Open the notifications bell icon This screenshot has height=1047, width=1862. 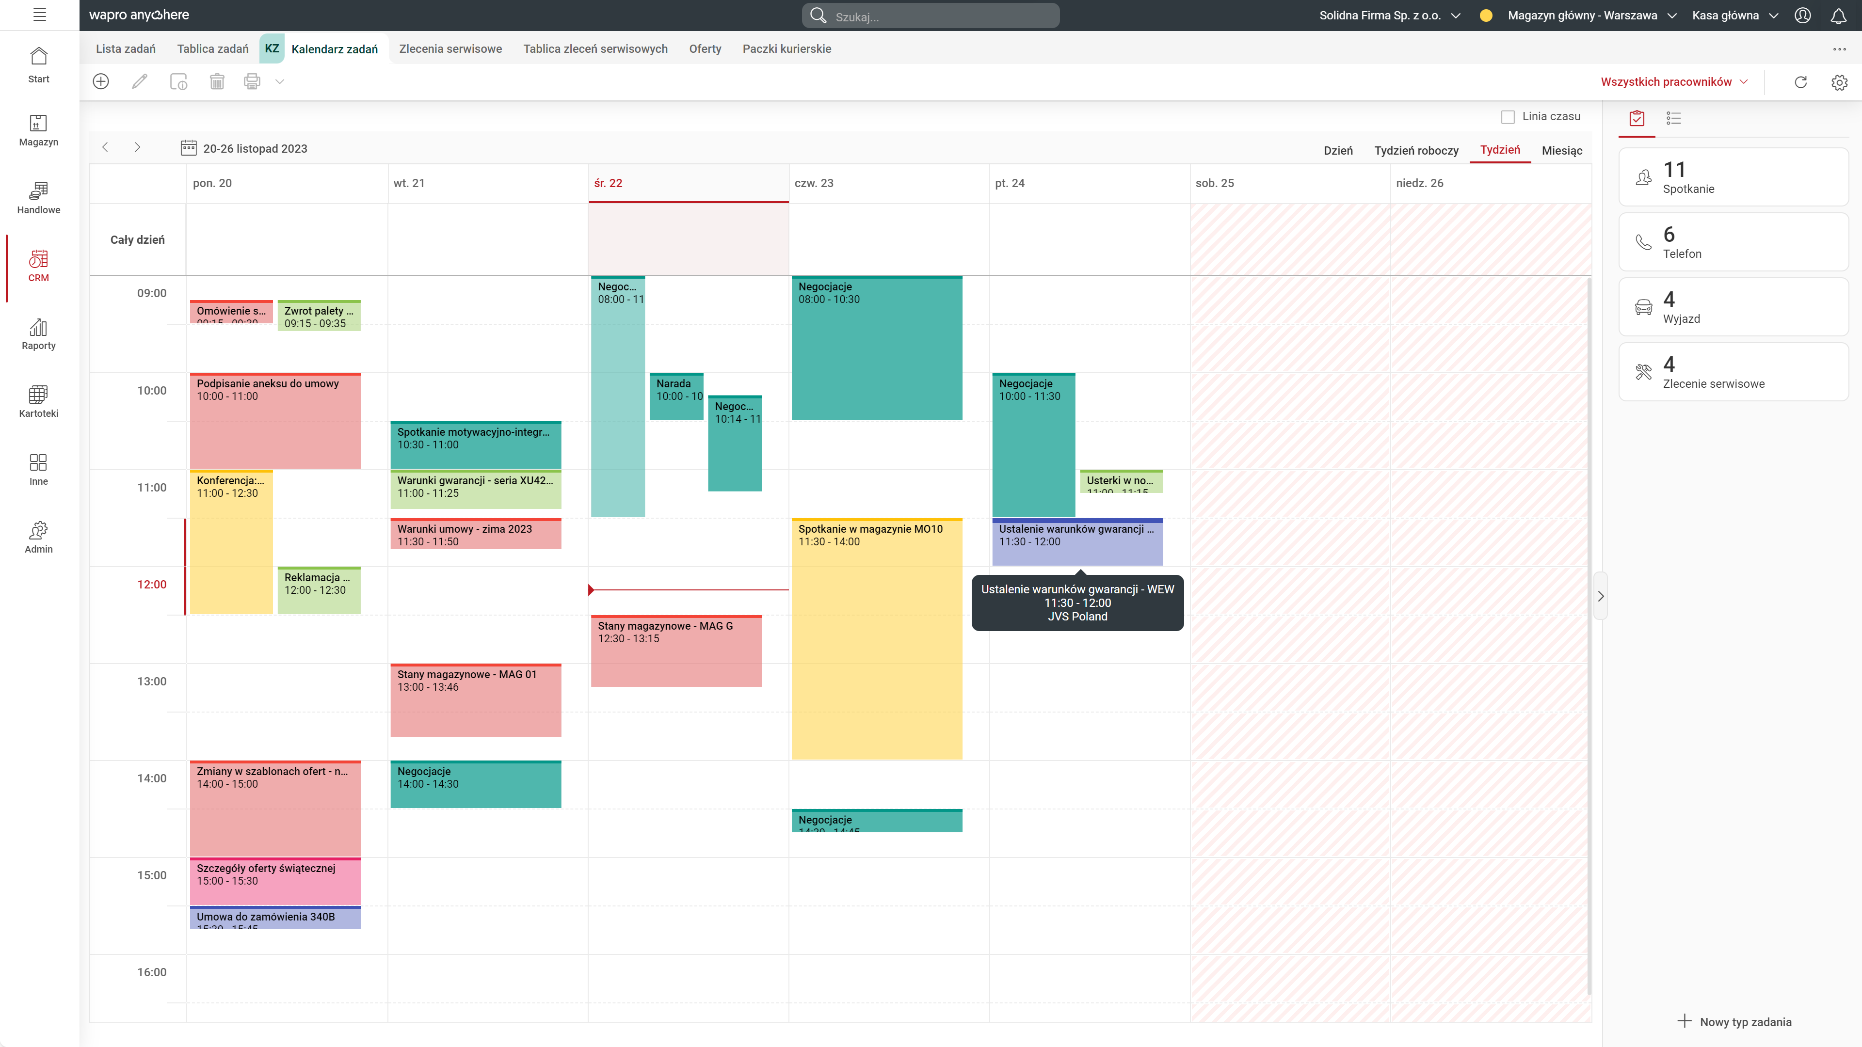click(1838, 15)
